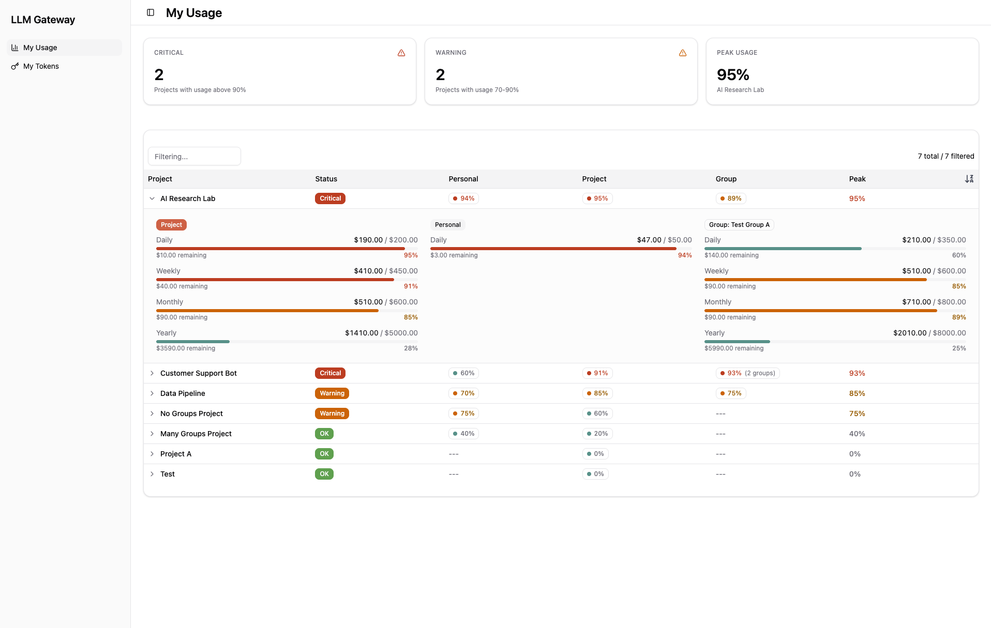
Task: Click the red Project tag in details
Action: [x=171, y=225]
